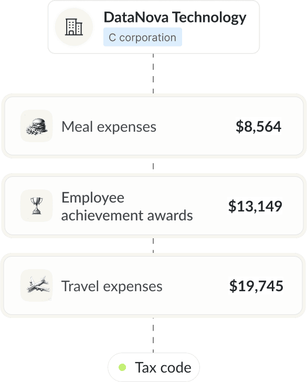
Task: Select the Meal expenses label
Action: (x=109, y=127)
